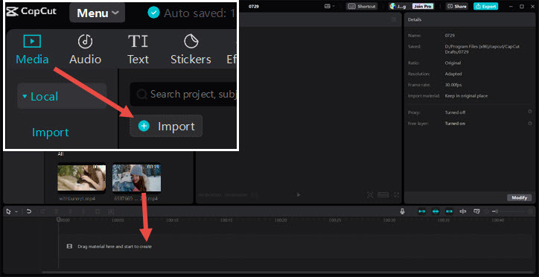Screen dimensions: 539x277
Task: Toggle auto snapping
Action: click(436, 211)
